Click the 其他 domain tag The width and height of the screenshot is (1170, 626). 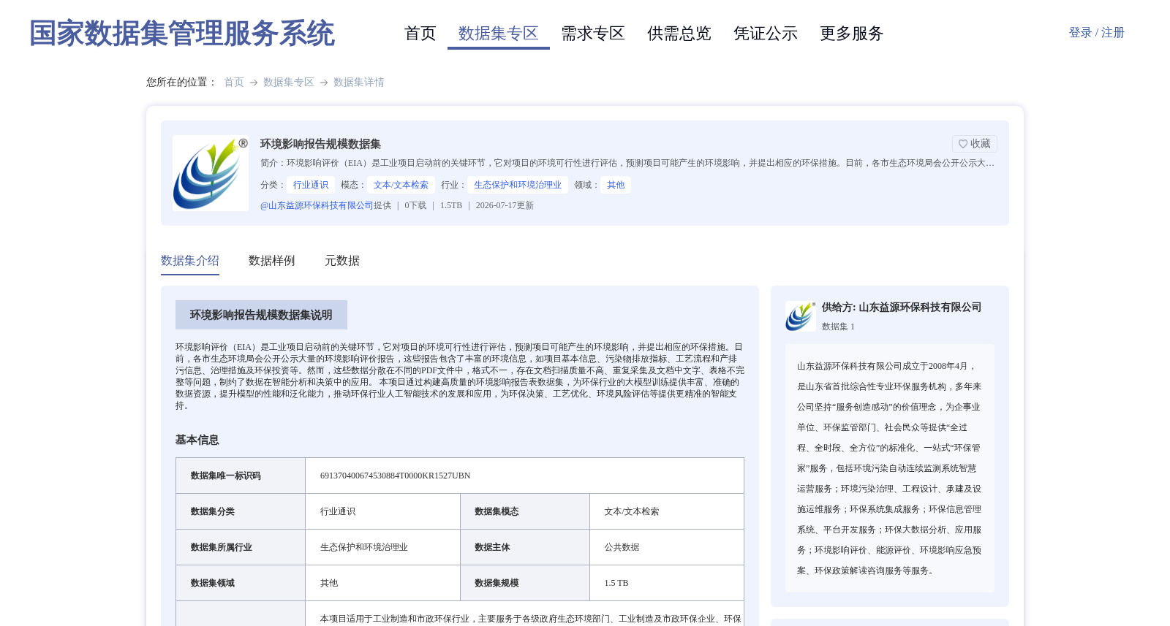click(x=616, y=185)
